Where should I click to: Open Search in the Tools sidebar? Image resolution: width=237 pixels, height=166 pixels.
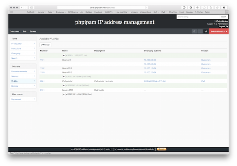point(23,58)
